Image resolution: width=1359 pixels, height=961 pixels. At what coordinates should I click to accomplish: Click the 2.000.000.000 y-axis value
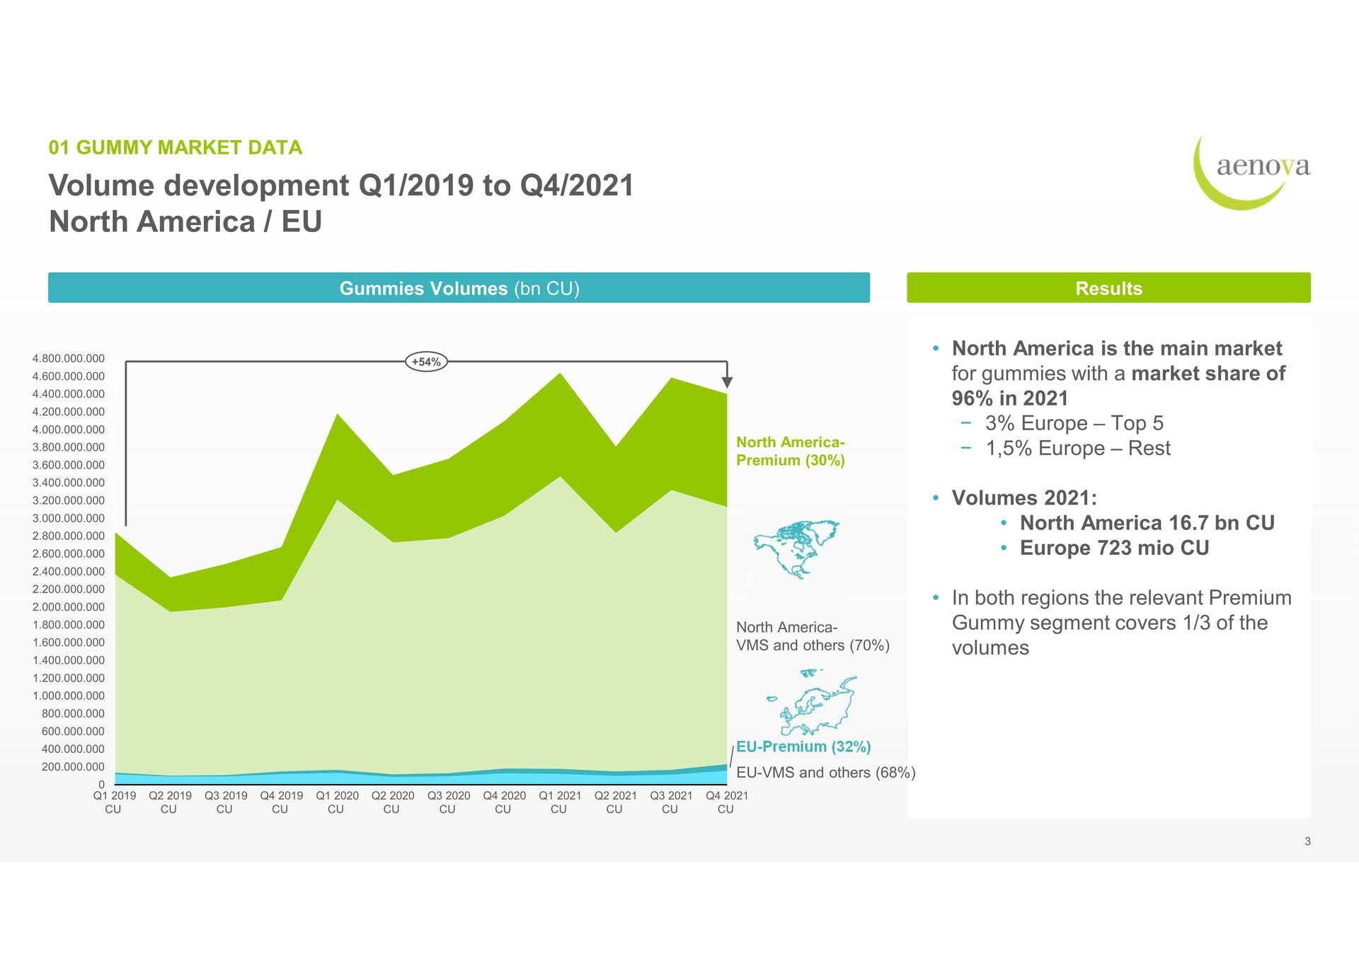pos(68,607)
